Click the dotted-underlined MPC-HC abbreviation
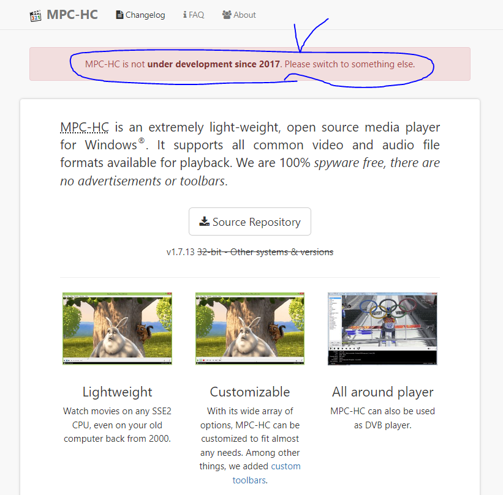Image resolution: width=503 pixels, height=495 pixels. click(x=85, y=127)
